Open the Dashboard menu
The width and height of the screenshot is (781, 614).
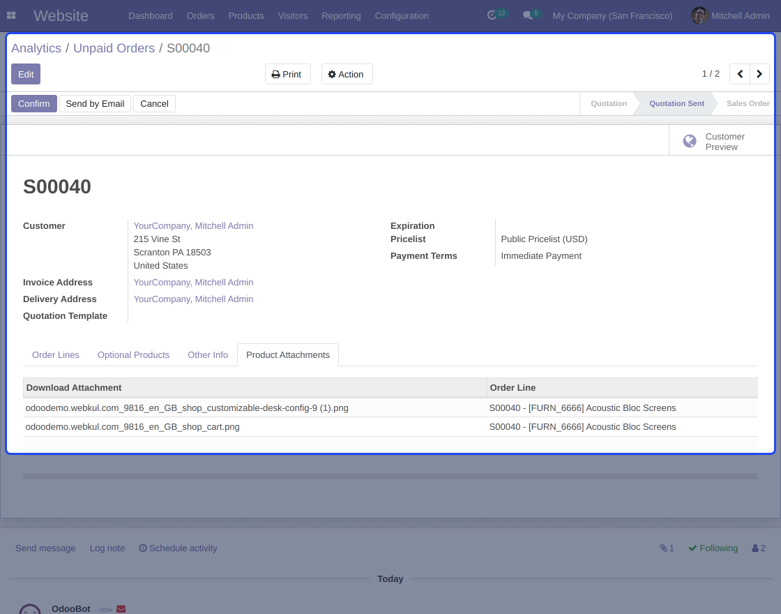pyautogui.click(x=151, y=16)
